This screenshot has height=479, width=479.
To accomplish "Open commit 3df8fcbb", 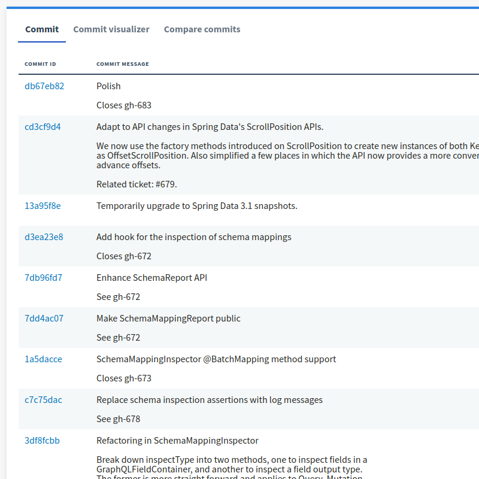I will coord(42,441).
